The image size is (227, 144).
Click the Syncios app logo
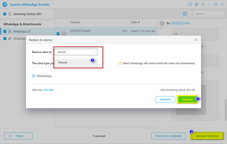tap(5, 4)
